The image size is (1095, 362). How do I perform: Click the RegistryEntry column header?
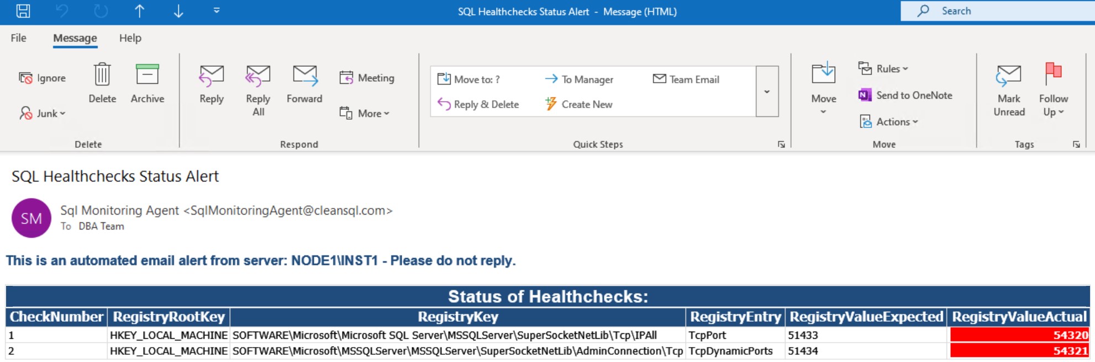[x=735, y=317]
